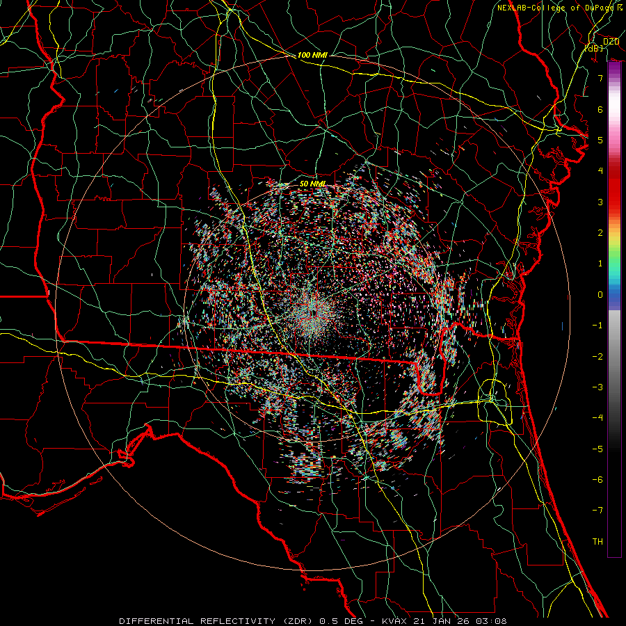Viewport: 626px width, 626px height.
Task: Click the KVAX 21 JAN 26 03:08 timestamp
Action: coord(444,621)
